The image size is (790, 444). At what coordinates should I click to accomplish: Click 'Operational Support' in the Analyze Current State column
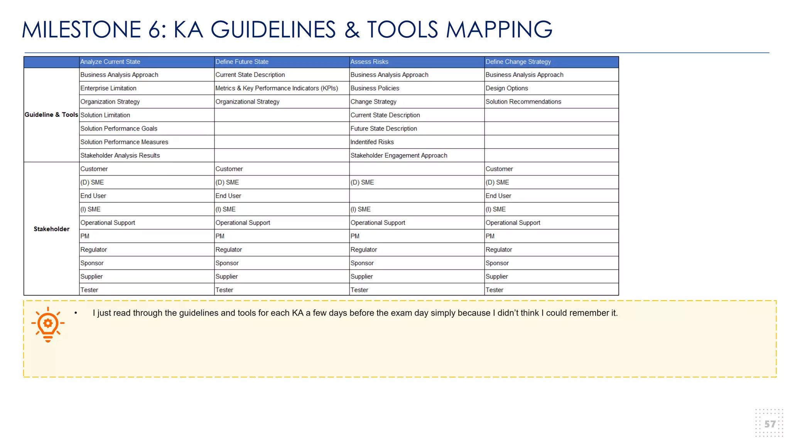(x=147, y=223)
